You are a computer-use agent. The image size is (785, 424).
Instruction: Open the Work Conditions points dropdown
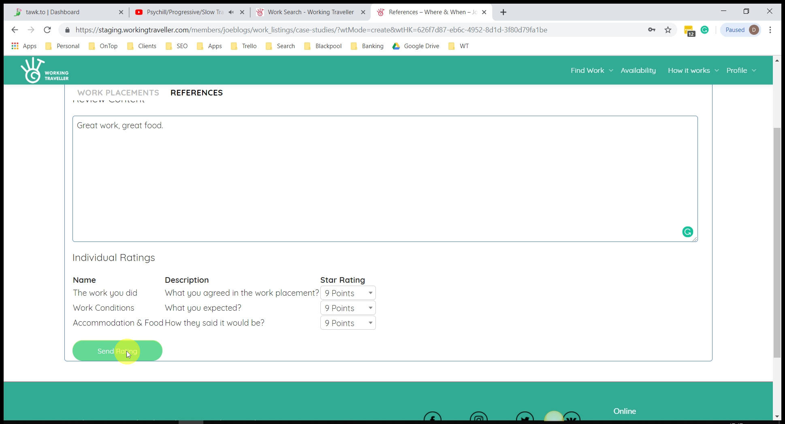348,308
